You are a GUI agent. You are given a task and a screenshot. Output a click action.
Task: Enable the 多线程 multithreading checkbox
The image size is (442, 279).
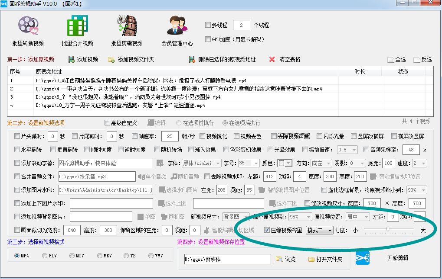208,25
